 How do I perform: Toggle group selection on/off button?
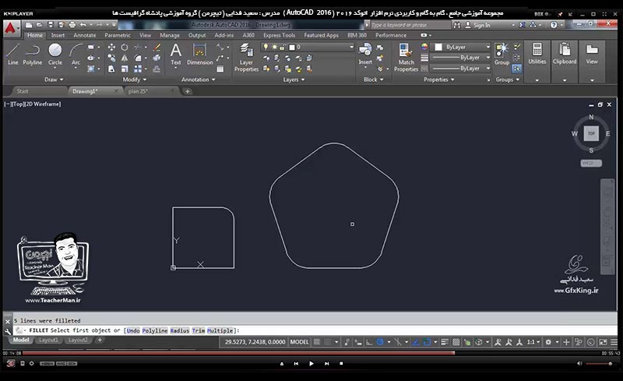click(x=516, y=69)
